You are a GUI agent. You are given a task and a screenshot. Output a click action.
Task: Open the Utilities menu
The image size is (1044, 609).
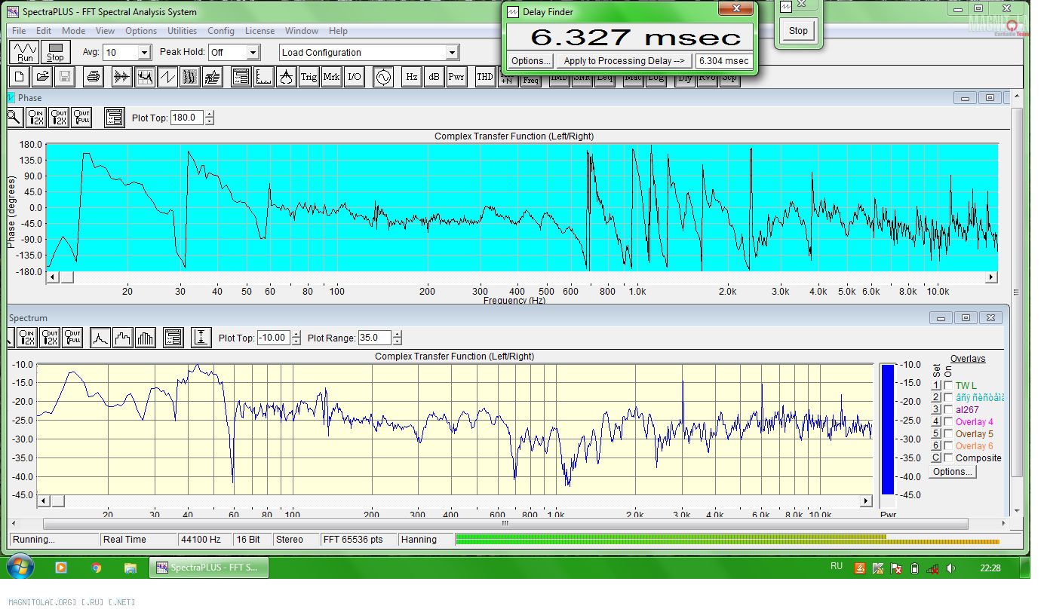coord(182,31)
